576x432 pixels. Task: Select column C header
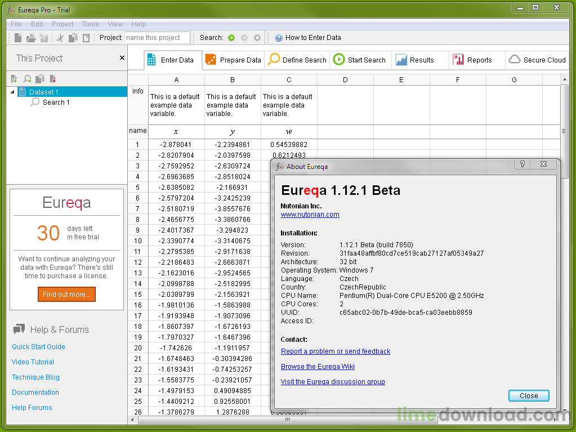[289, 80]
